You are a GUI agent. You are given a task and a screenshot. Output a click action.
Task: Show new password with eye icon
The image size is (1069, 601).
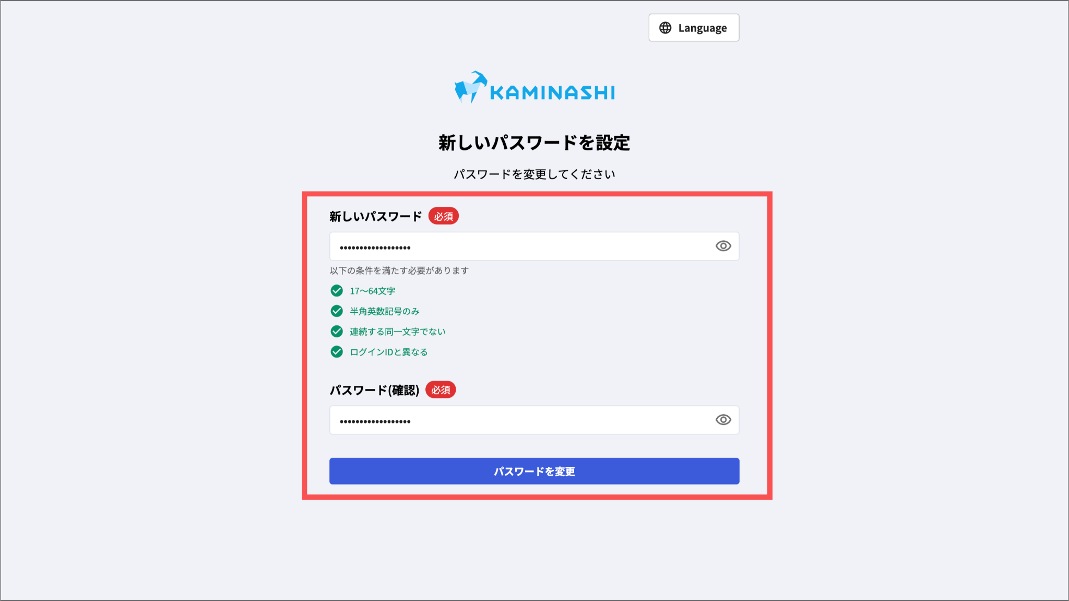pos(723,246)
